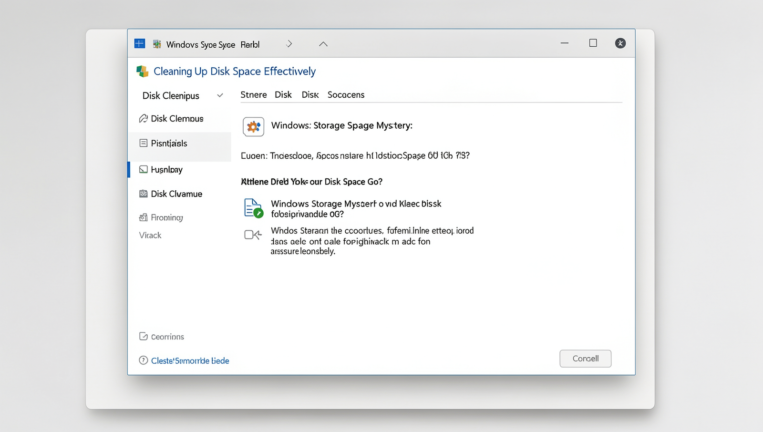Viewport: 763px width, 432px height.
Task: Click the question mark help icon
Action: pos(143,360)
